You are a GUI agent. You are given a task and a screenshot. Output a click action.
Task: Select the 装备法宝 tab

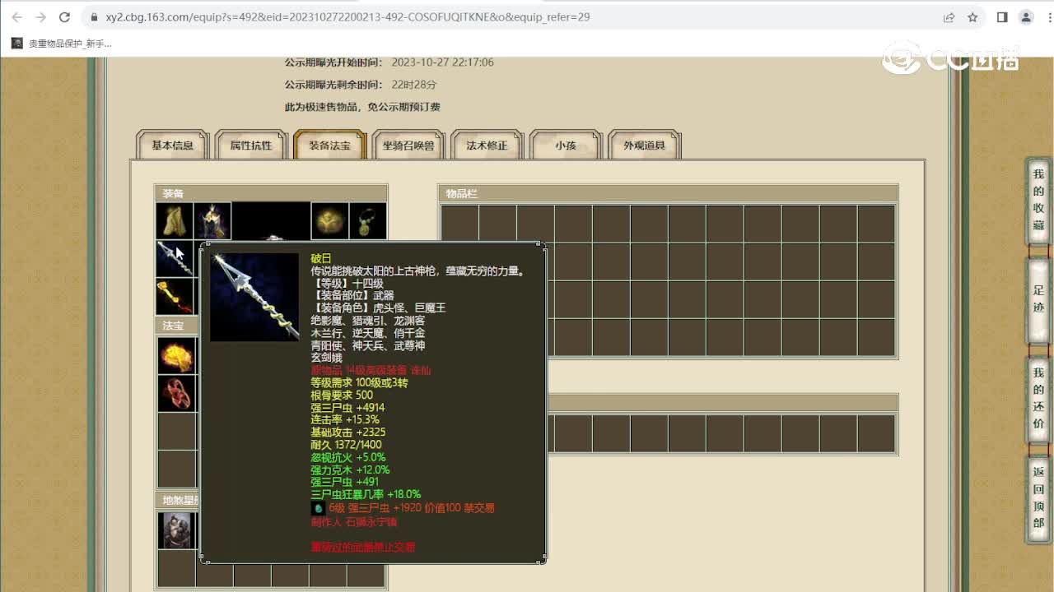[329, 146]
